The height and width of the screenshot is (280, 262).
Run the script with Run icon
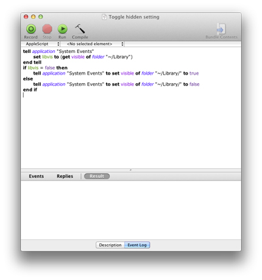[x=62, y=29]
